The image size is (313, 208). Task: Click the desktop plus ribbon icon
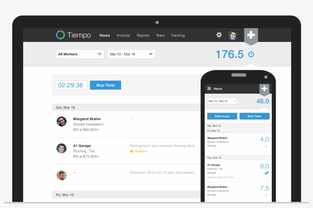pyautogui.click(x=251, y=35)
